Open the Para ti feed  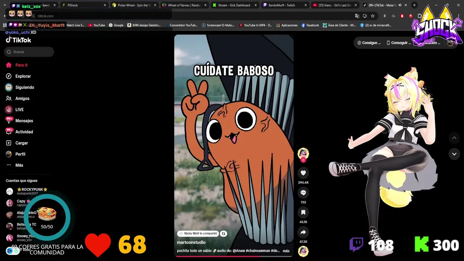click(21, 65)
